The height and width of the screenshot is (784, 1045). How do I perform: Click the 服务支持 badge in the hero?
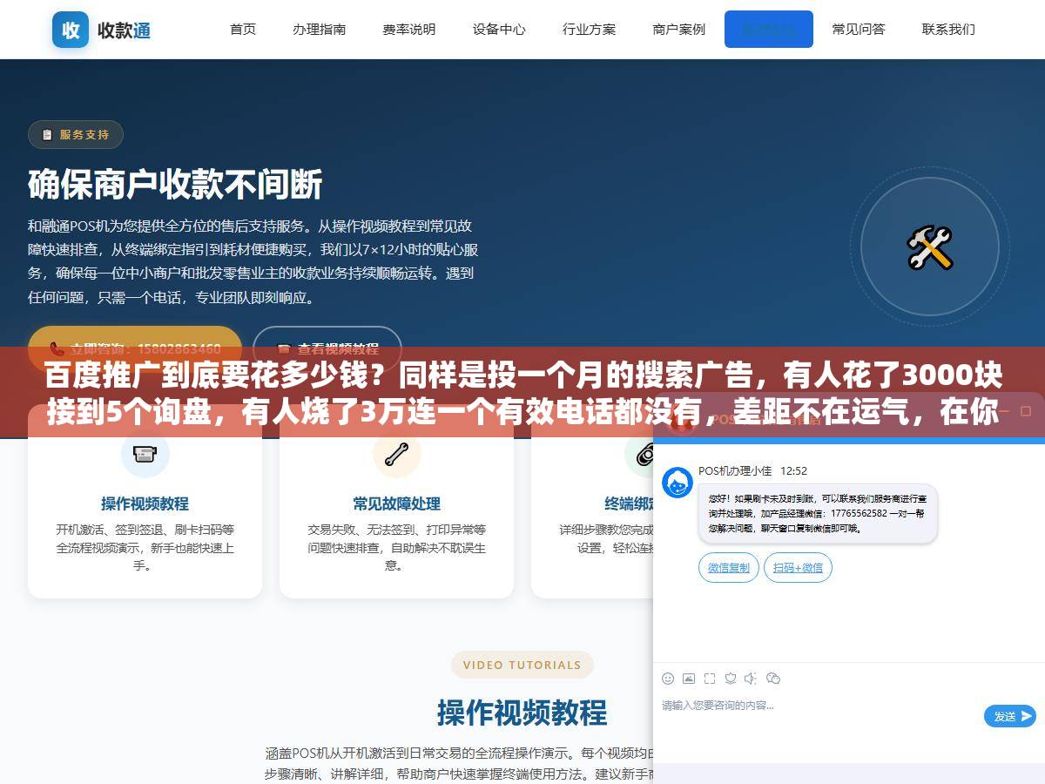click(x=76, y=134)
